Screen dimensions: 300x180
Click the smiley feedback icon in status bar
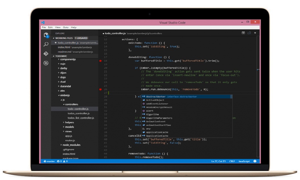coord(255,161)
